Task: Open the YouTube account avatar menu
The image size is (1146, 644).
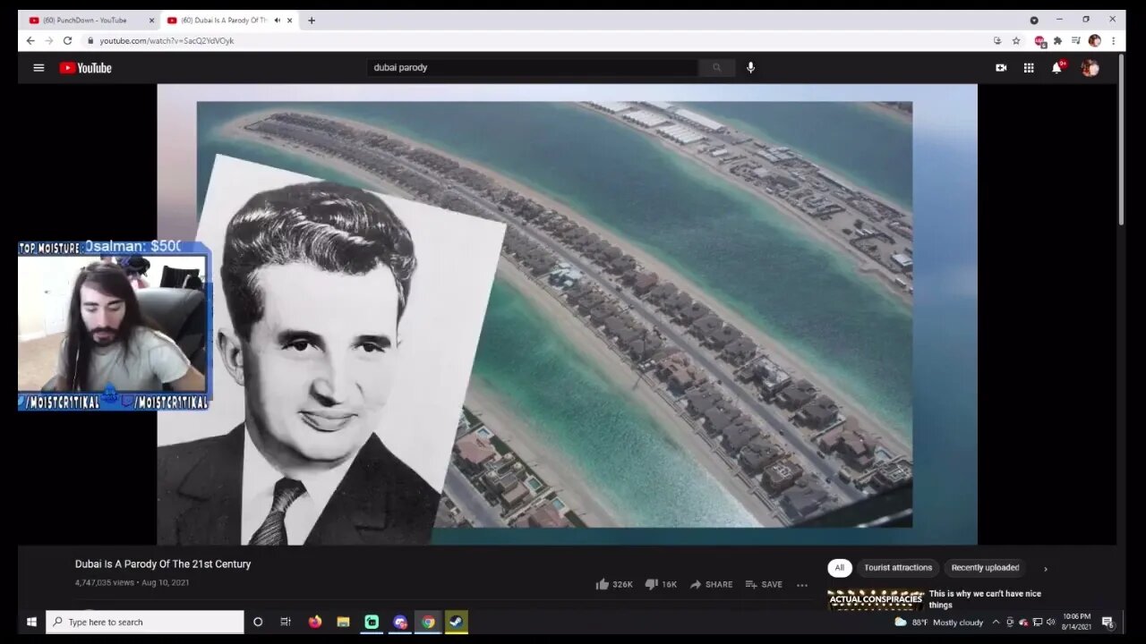Action: coord(1090,68)
